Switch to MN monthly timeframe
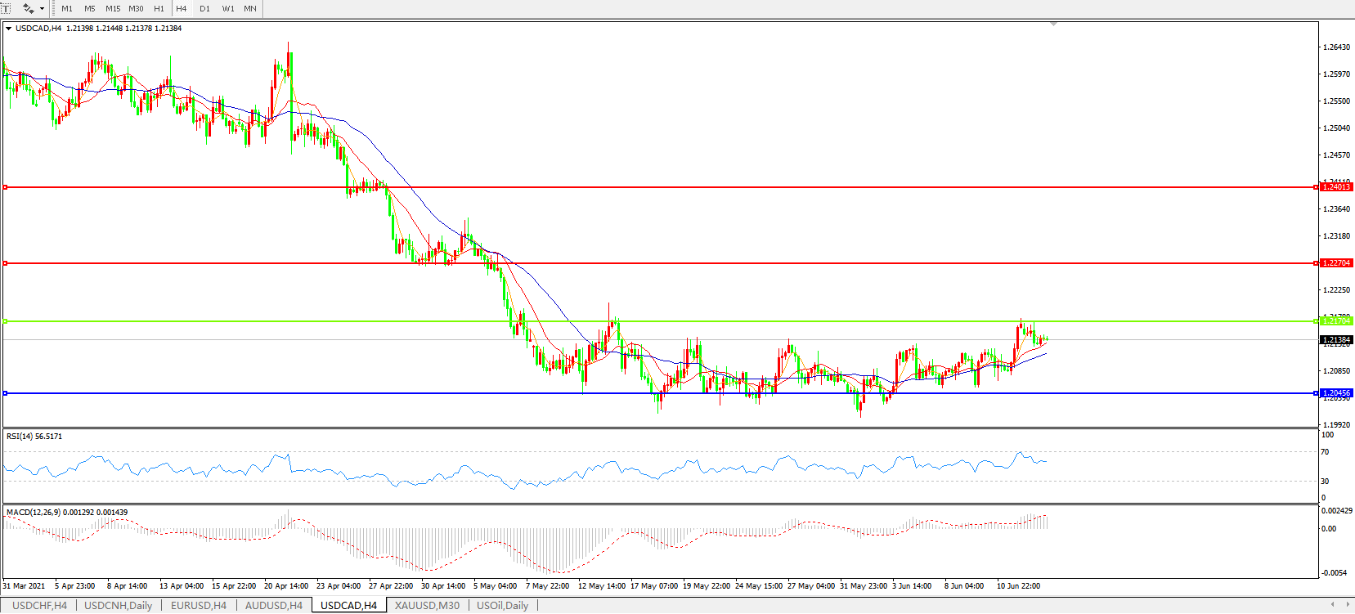This screenshot has height=614, width=1355. 250,9
